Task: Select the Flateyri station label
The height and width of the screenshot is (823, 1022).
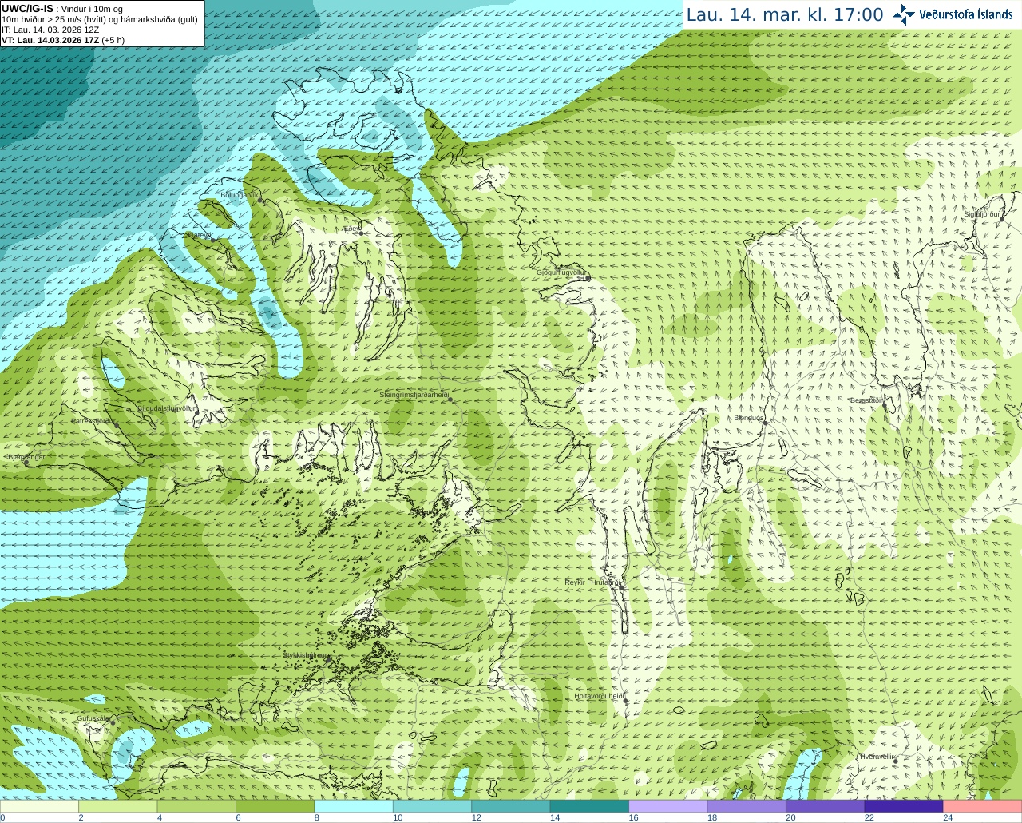Action: pyautogui.click(x=198, y=235)
